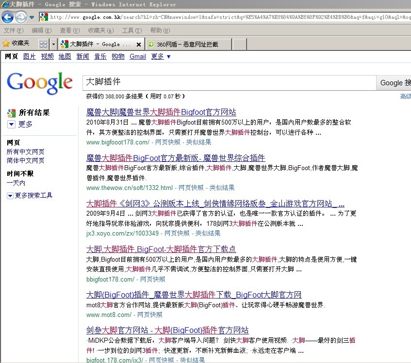This screenshot has height=363, width=411.
Task: Click the 所有结果 icon in sidebar
Action: coord(11,113)
